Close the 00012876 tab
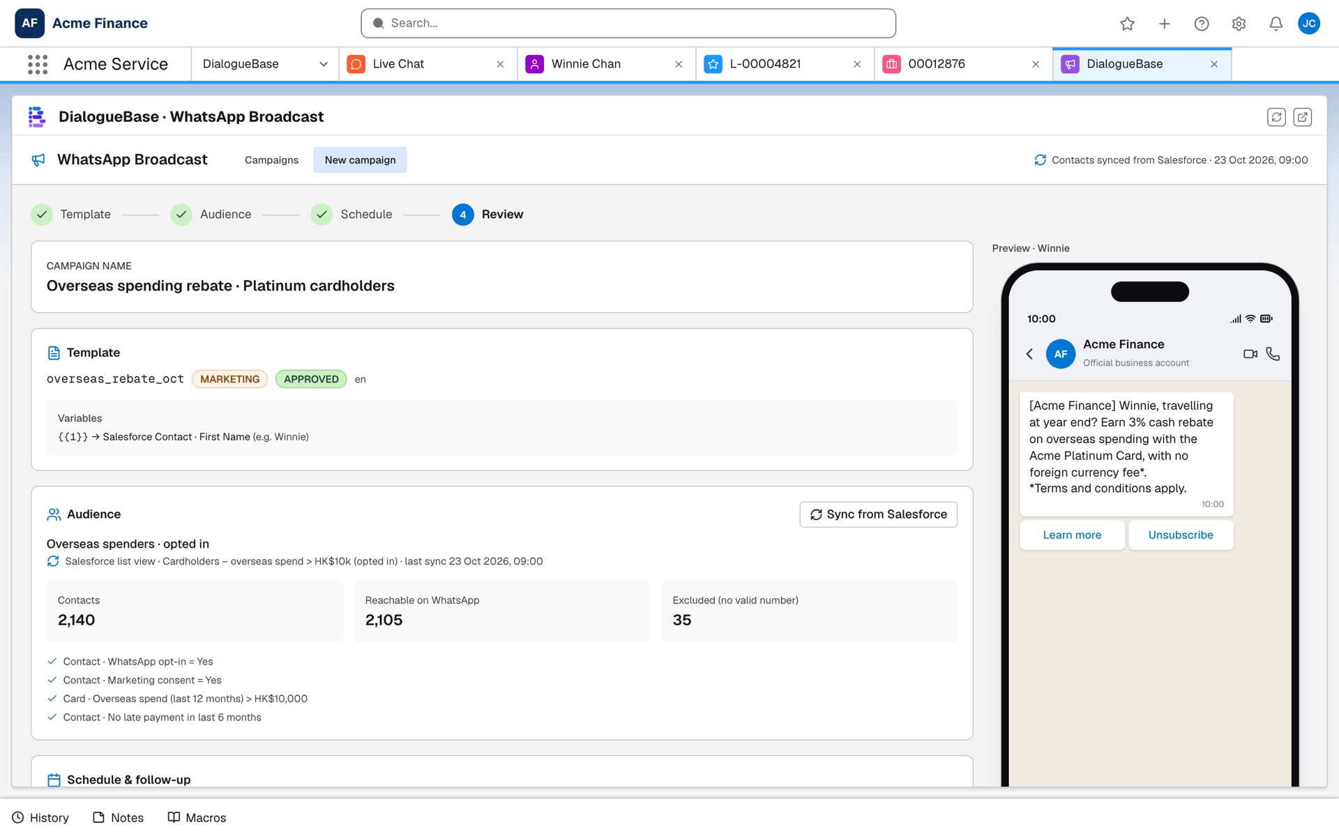 pyautogui.click(x=1036, y=64)
